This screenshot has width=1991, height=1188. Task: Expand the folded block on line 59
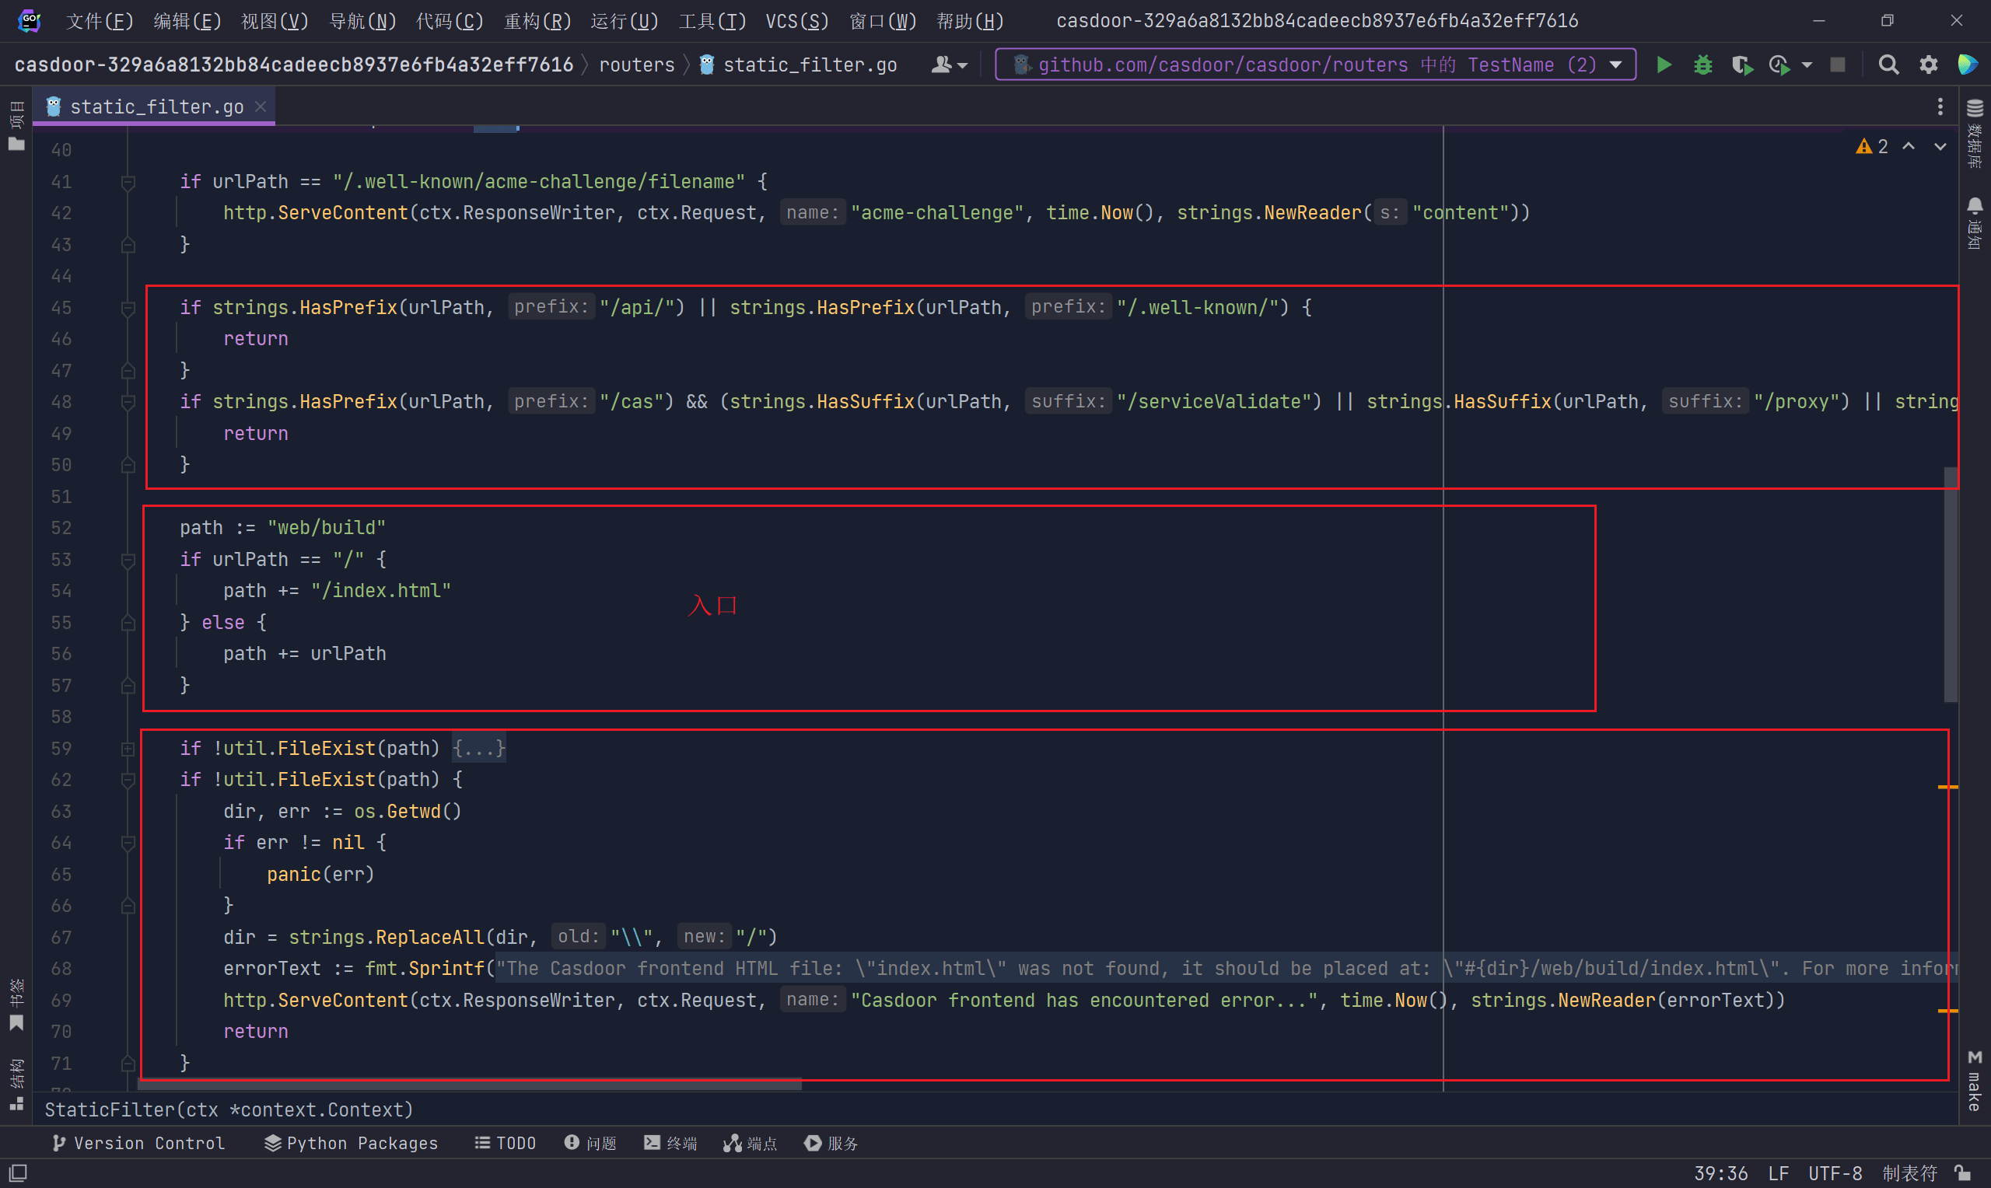coord(128,749)
